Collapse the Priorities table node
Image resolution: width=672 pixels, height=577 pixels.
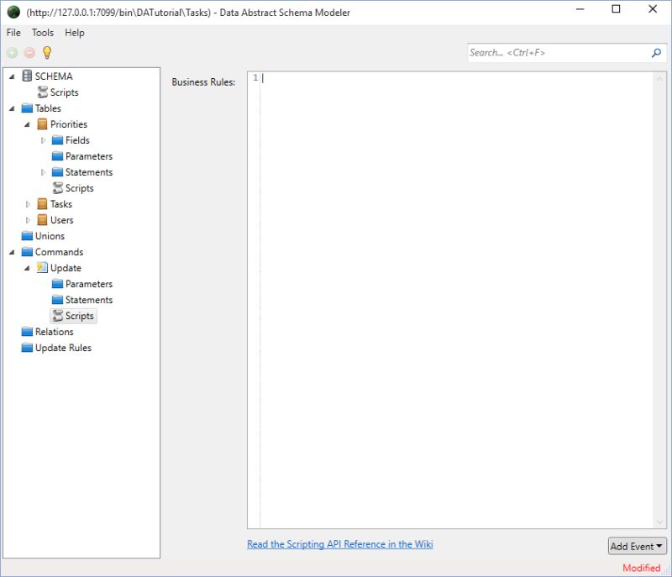pyautogui.click(x=28, y=124)
